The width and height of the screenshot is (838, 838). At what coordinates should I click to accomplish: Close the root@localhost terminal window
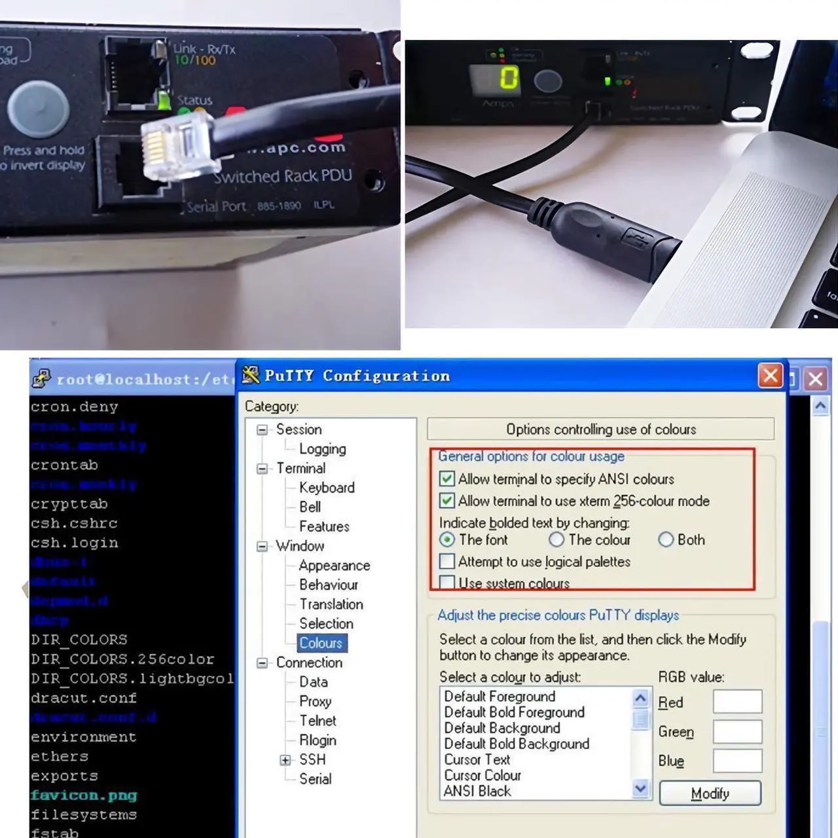[815, 379]
